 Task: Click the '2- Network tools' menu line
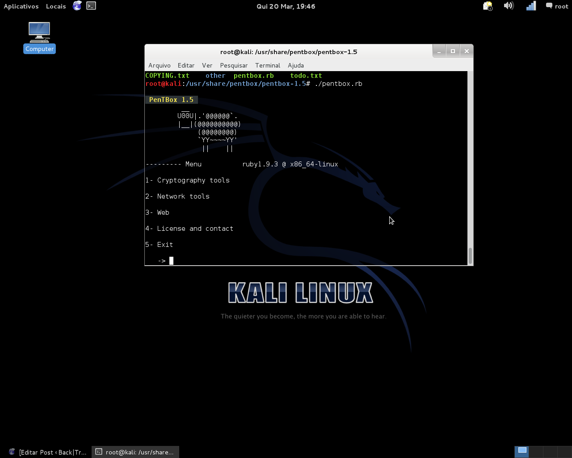point(177,196)
